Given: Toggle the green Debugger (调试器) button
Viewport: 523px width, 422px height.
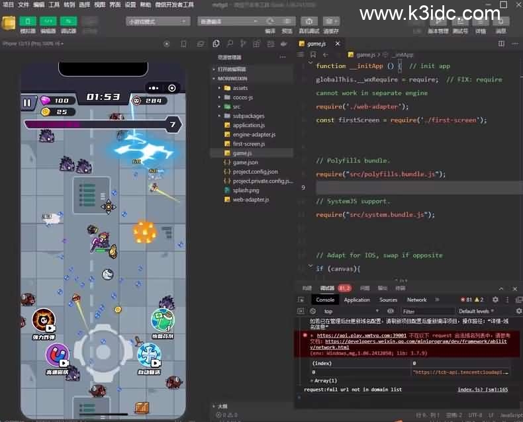Looking at the screenshot, I should click(x=68, y=21).
